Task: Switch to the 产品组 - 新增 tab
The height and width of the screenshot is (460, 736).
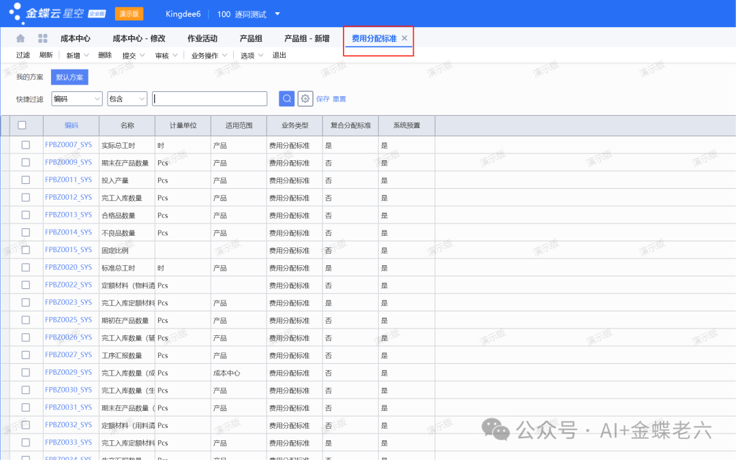Action: (x=307, y=39)
